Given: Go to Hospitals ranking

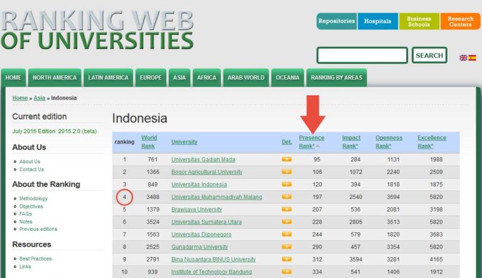Looking at the screenshot, I should coord(378,21).
